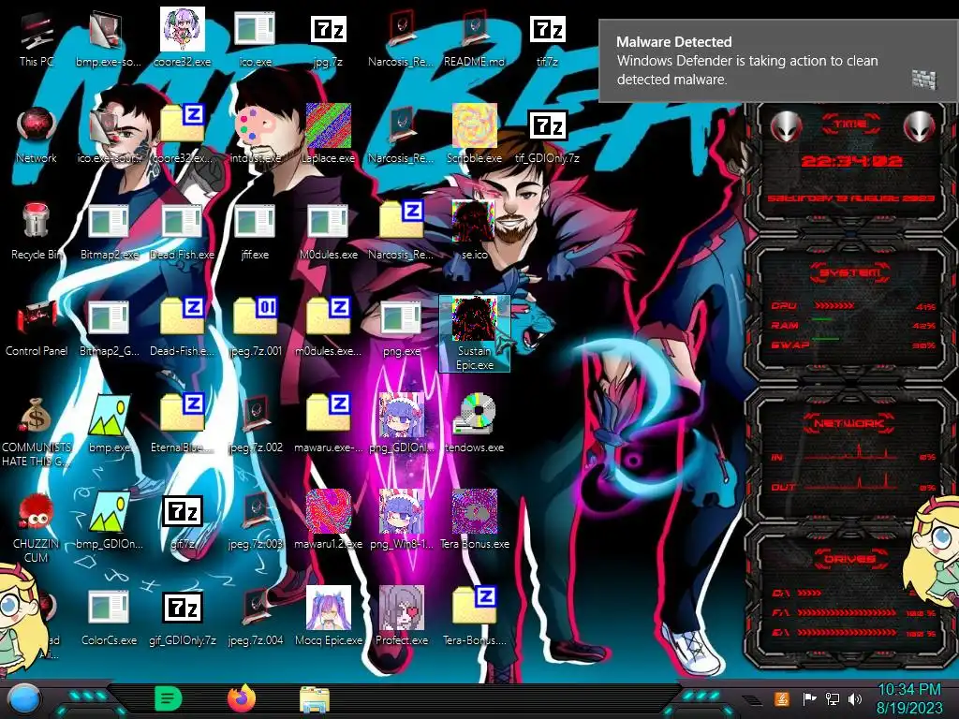This screenshot has height=719, width=959.
Task: Click the red time display in widget
Action: tap(851, 161)
